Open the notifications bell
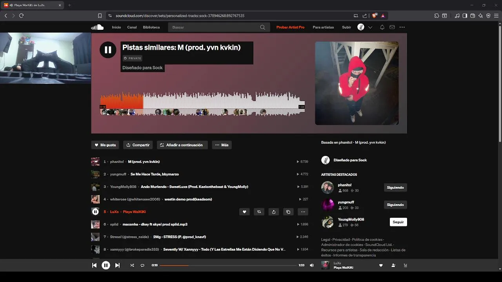 point(382,27)
